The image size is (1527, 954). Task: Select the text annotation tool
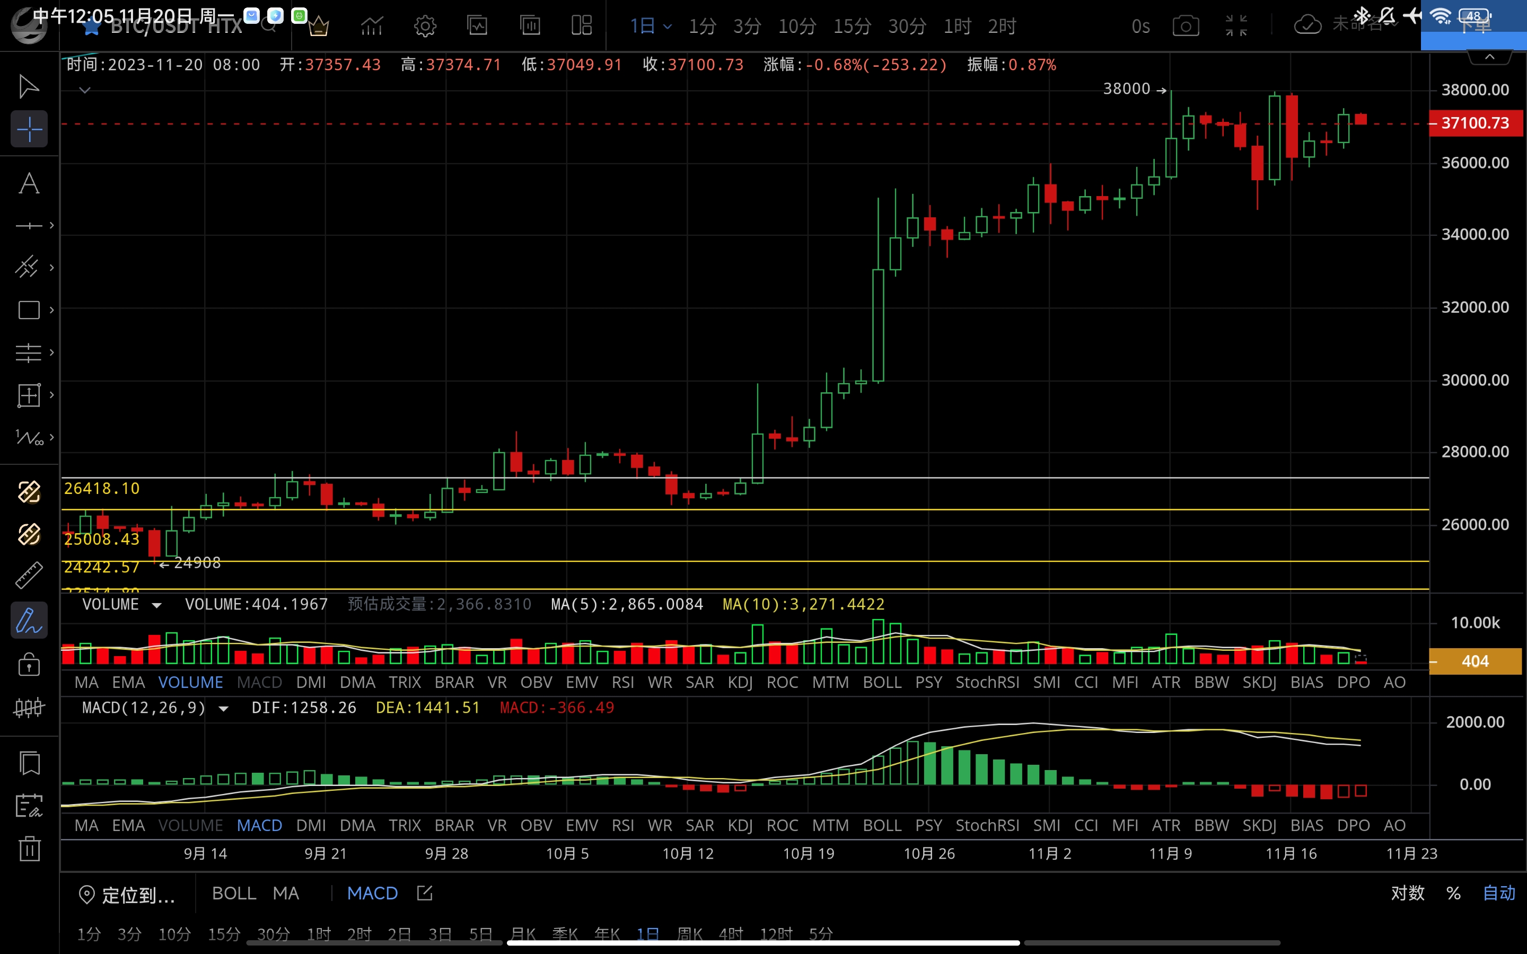click(x=29, y=183)
